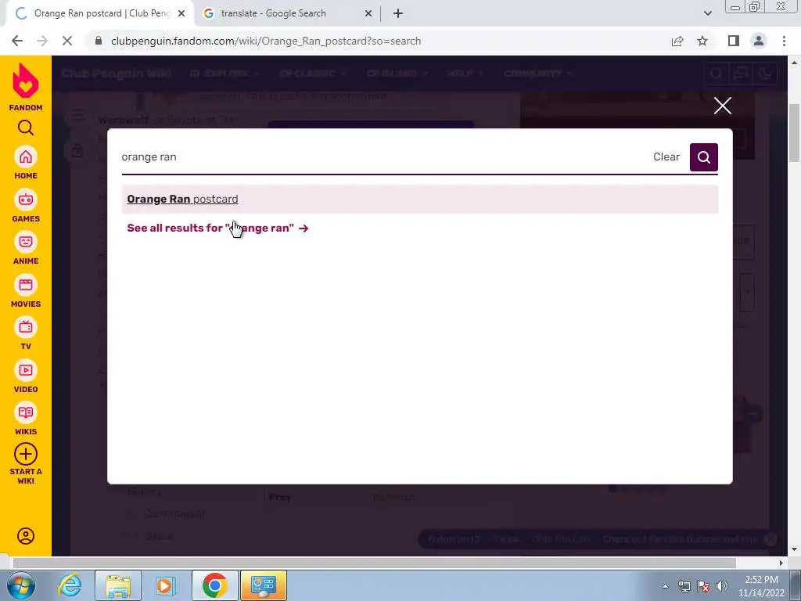Screen dimensions: 801x601
Task: Open a new browser tab
Action: (x=398, y=13)
